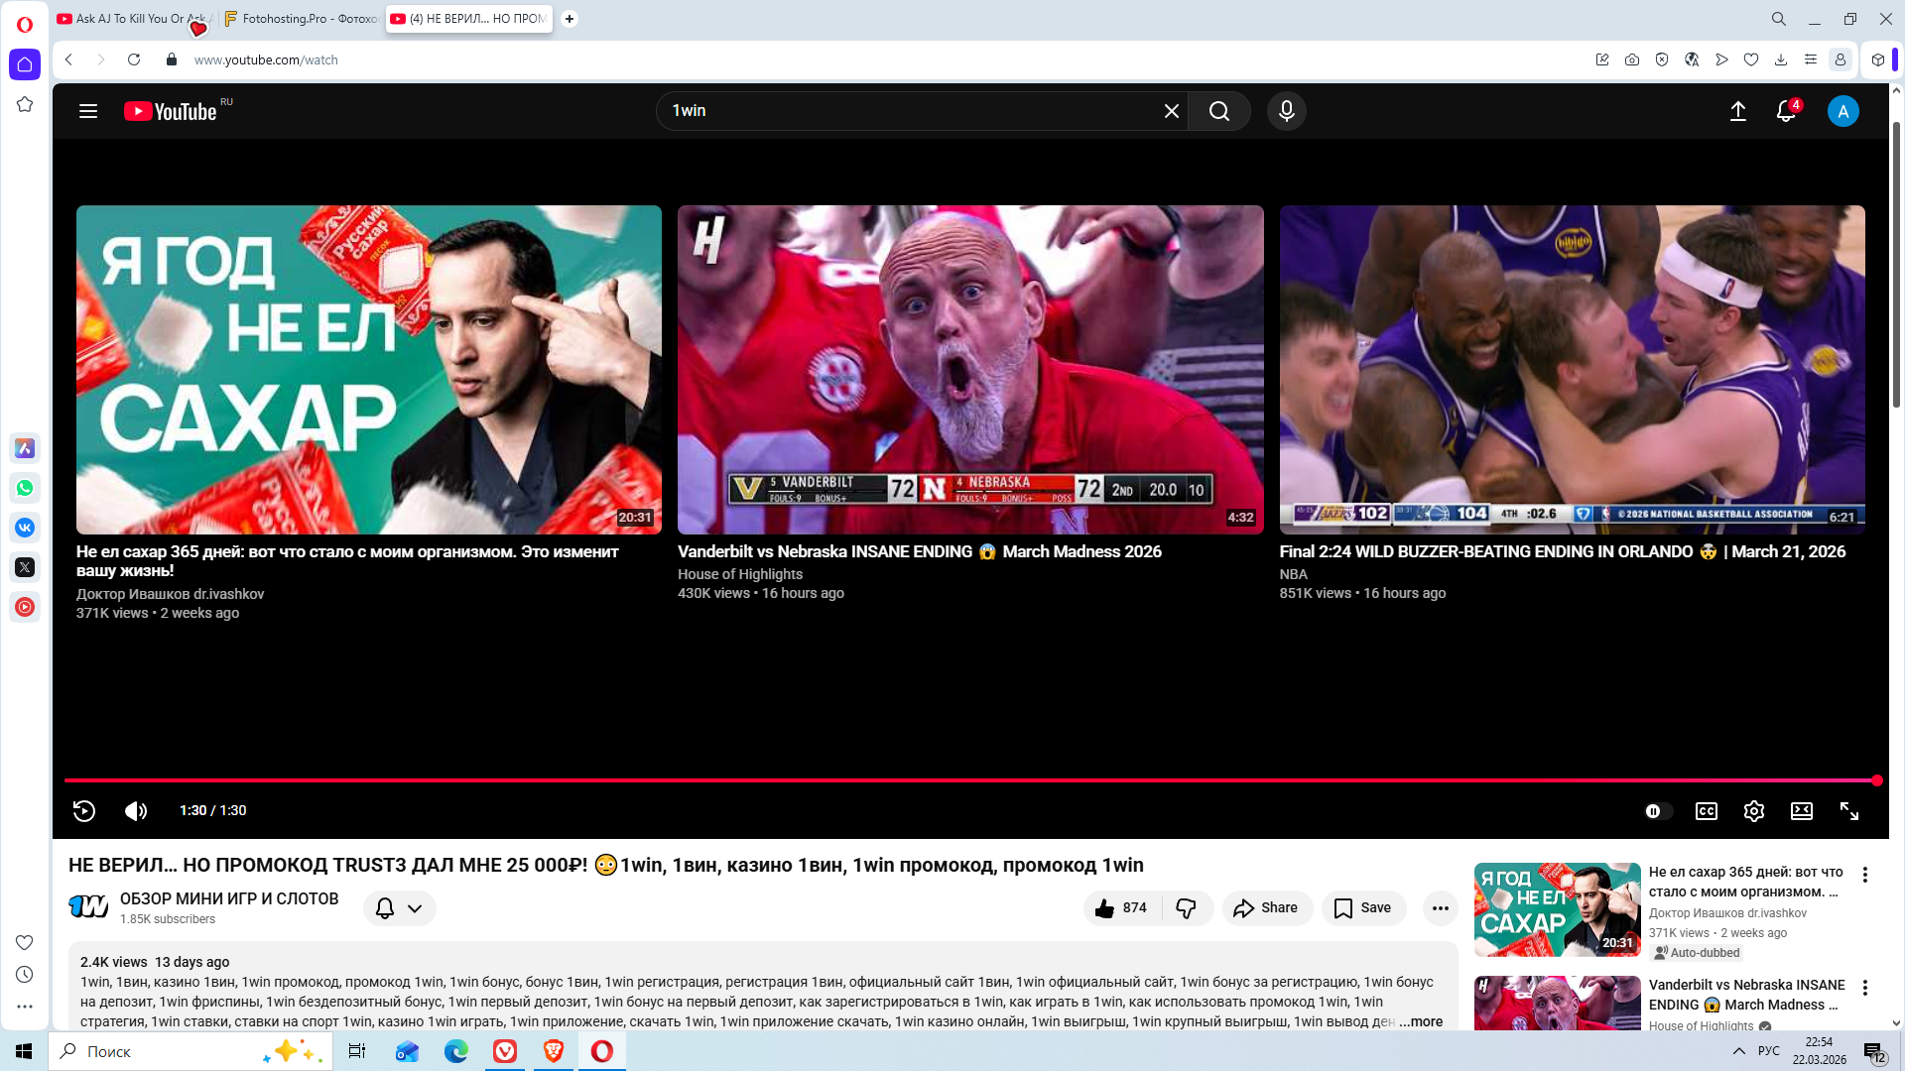Dislike the video with thumbs down
This screenshot has width=1905, height=1071.
pyautogui.click(x=1186, y=908)
